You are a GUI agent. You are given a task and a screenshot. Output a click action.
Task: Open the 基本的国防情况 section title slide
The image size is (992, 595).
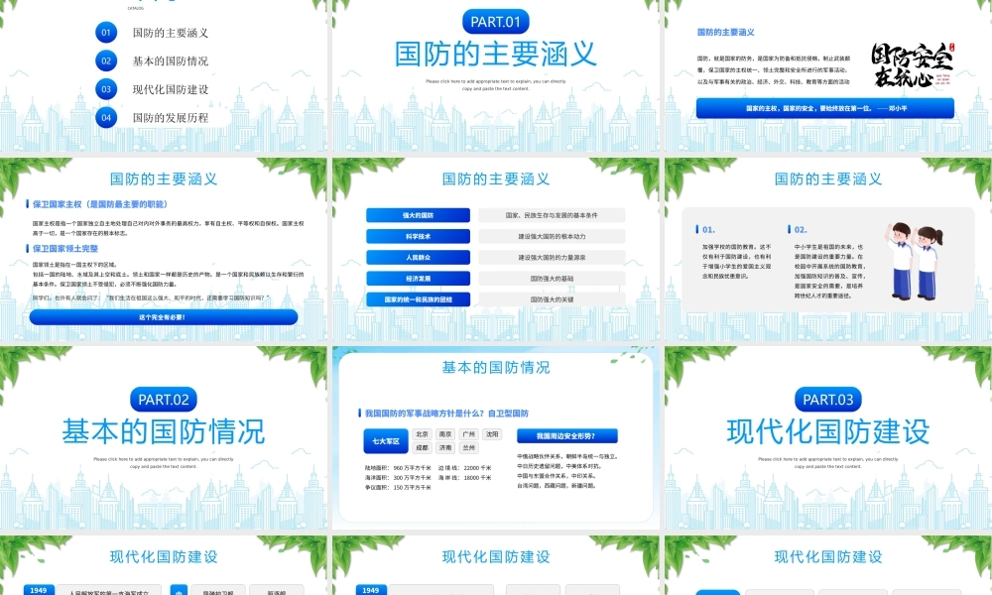164,437
